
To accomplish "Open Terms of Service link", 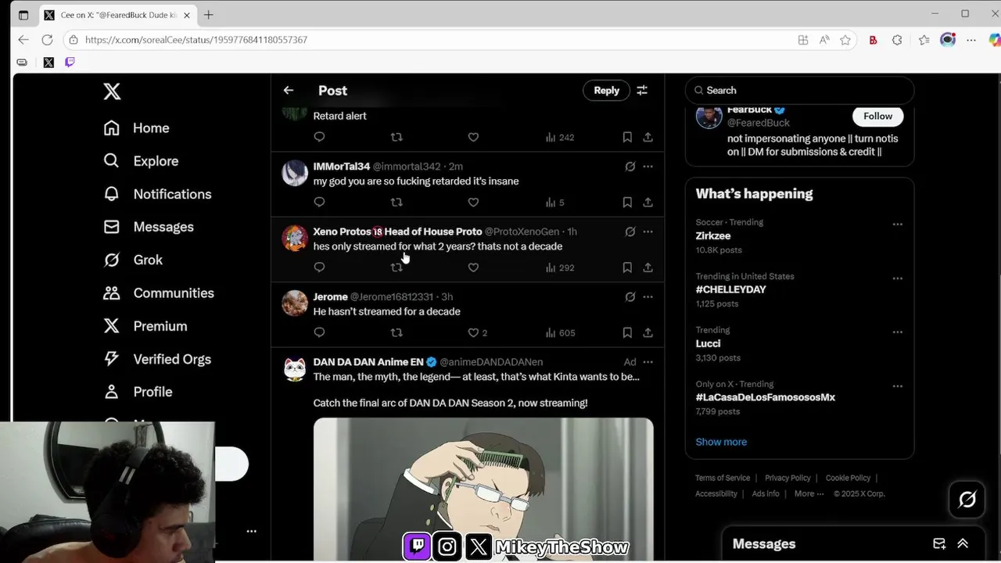I will coord(723,478).
